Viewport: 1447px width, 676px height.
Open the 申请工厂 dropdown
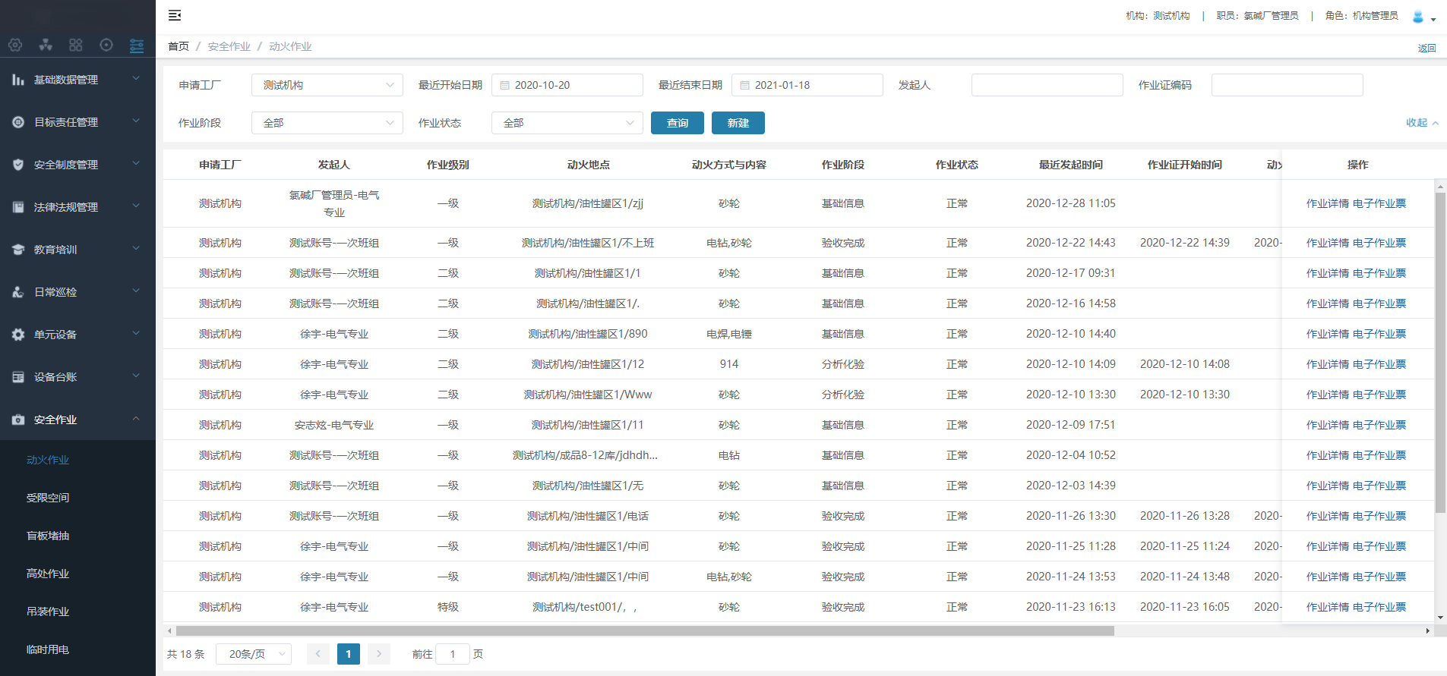(327, 85)
